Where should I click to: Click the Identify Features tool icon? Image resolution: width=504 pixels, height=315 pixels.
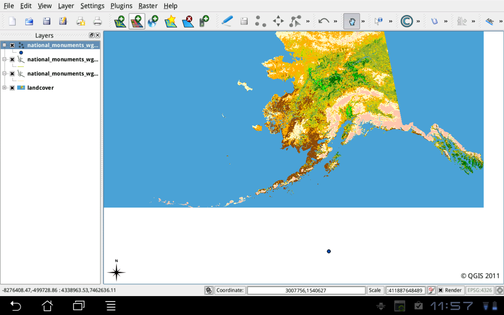point(378,21)
